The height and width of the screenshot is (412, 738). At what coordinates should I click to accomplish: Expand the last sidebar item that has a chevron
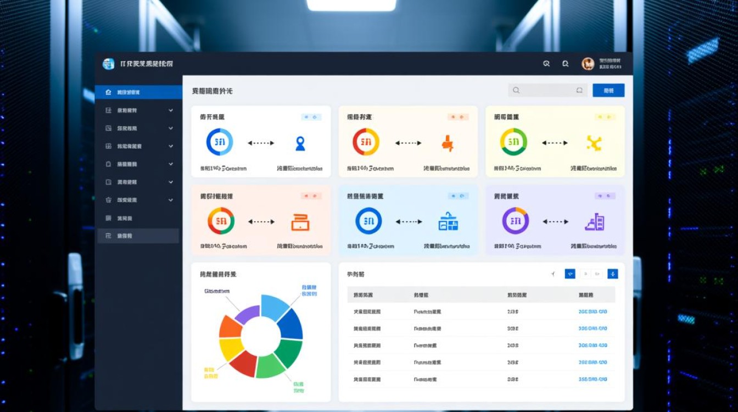click(x=171, y=200)
